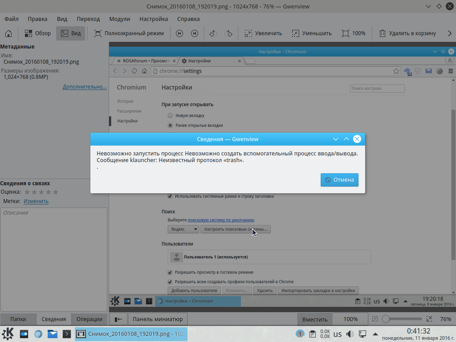Open the Вид menu

tap(62, 19)
